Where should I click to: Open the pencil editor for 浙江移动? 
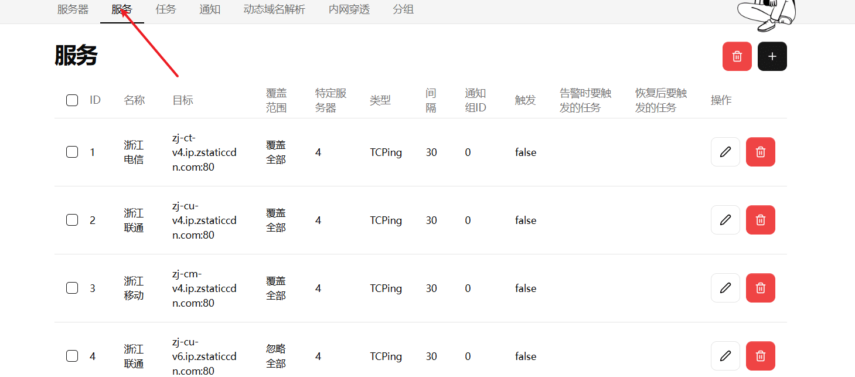pyautogui.click(x=725, y=287)
